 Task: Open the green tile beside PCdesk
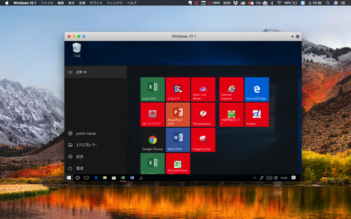tap(231, 114)
